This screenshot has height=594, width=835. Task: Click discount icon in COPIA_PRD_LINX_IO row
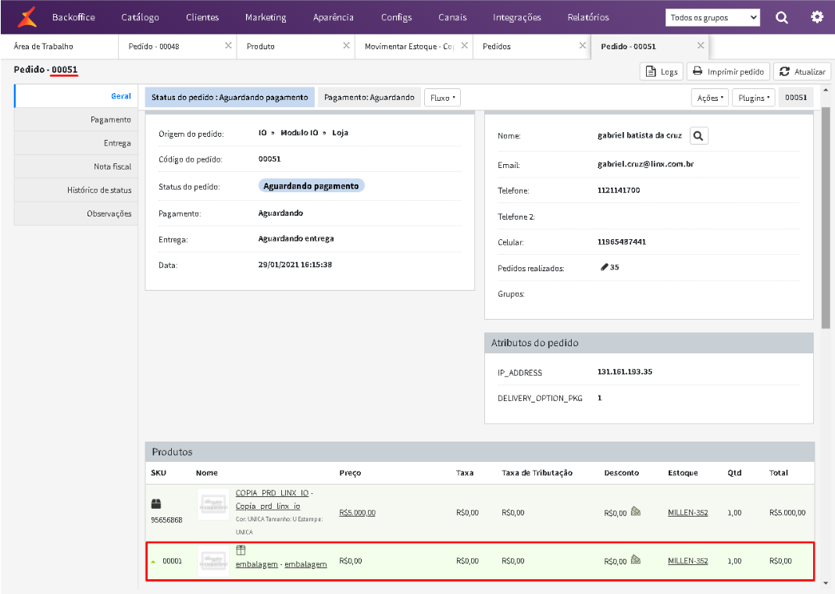tap(636, 512)
